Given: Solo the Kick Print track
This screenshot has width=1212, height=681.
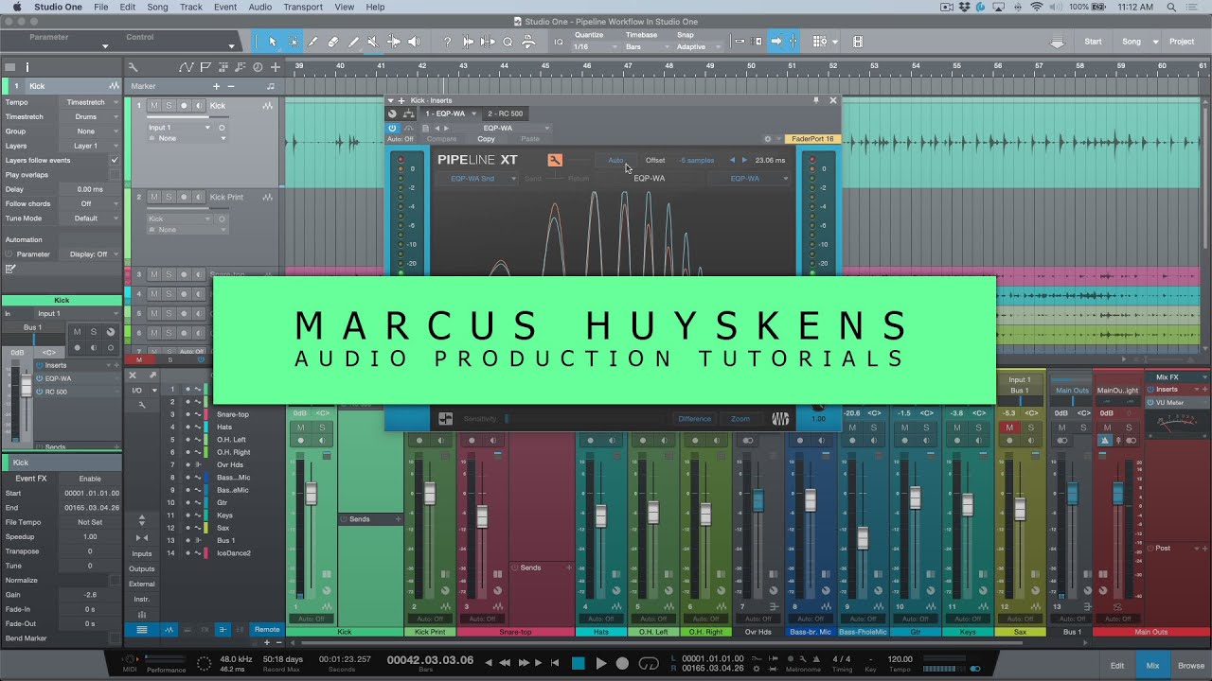Looking at the screenshot, I should pyautogui.click(x=169, y=197).
